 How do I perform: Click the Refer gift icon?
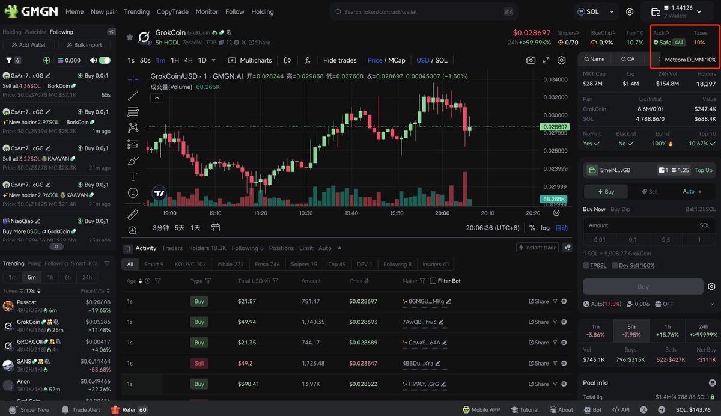[115, 409]
